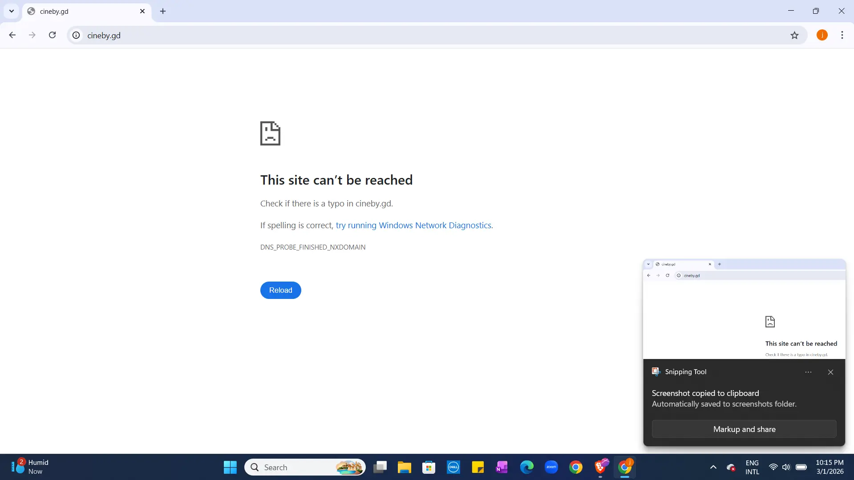Bookmark this tab with the star icon
This screenshot has width=854, height=480.
tap(794, 35)
